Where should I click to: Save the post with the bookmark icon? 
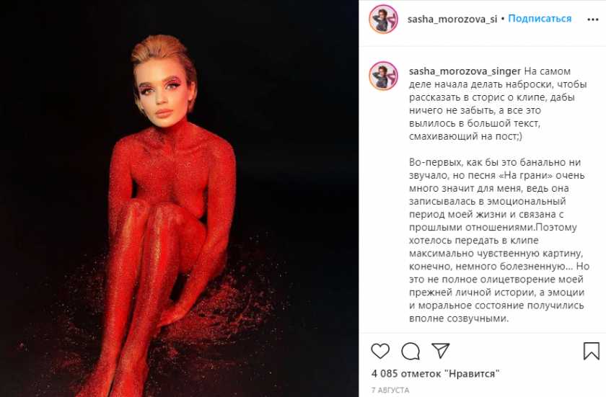point(592,351)
